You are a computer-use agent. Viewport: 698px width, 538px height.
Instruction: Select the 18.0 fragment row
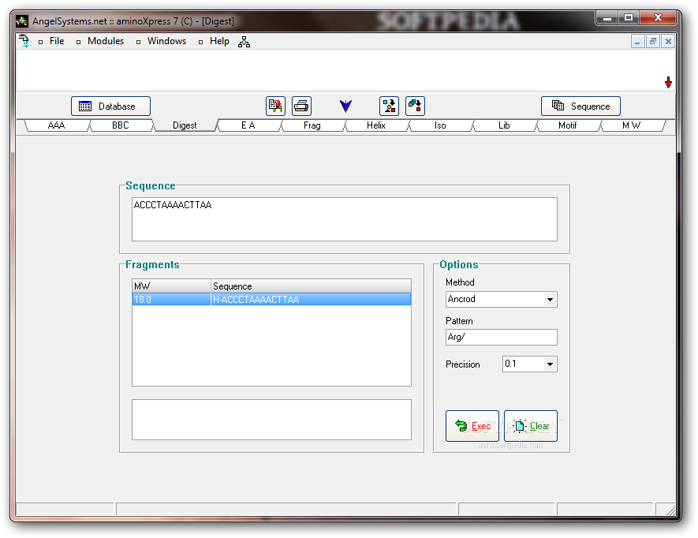(271, 299)
